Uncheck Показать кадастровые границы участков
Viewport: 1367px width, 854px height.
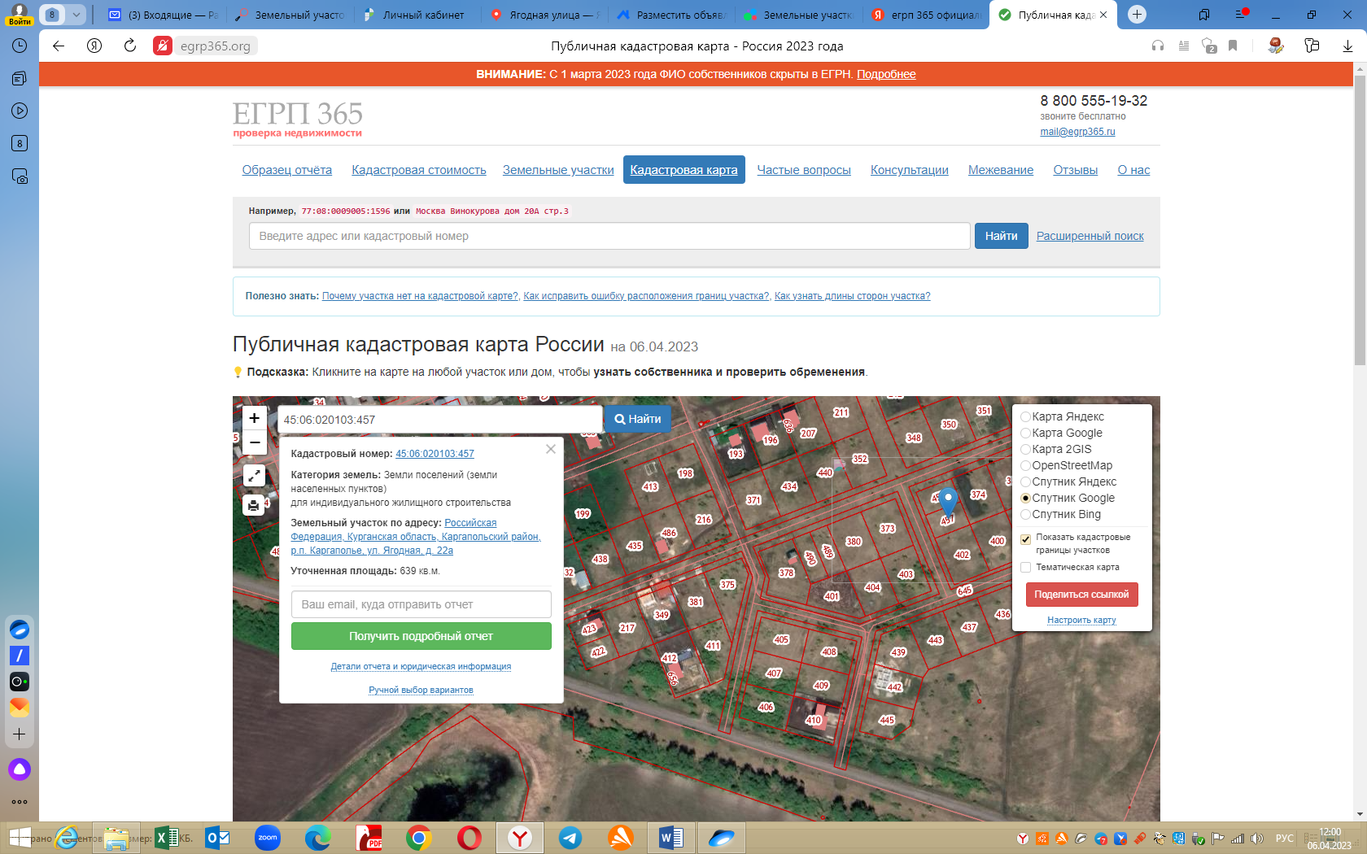(x=1025, y=538)
